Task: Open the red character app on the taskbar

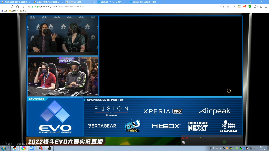Action: pos(41,148)
